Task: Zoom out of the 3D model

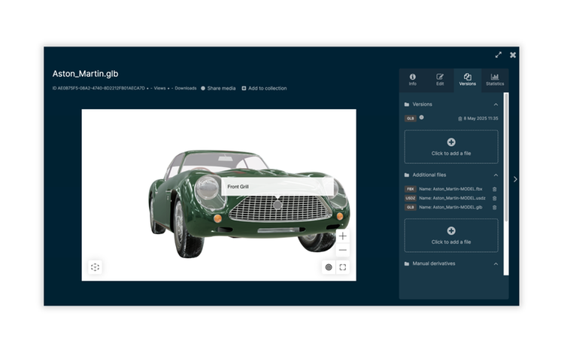Action: coord(343,250)
